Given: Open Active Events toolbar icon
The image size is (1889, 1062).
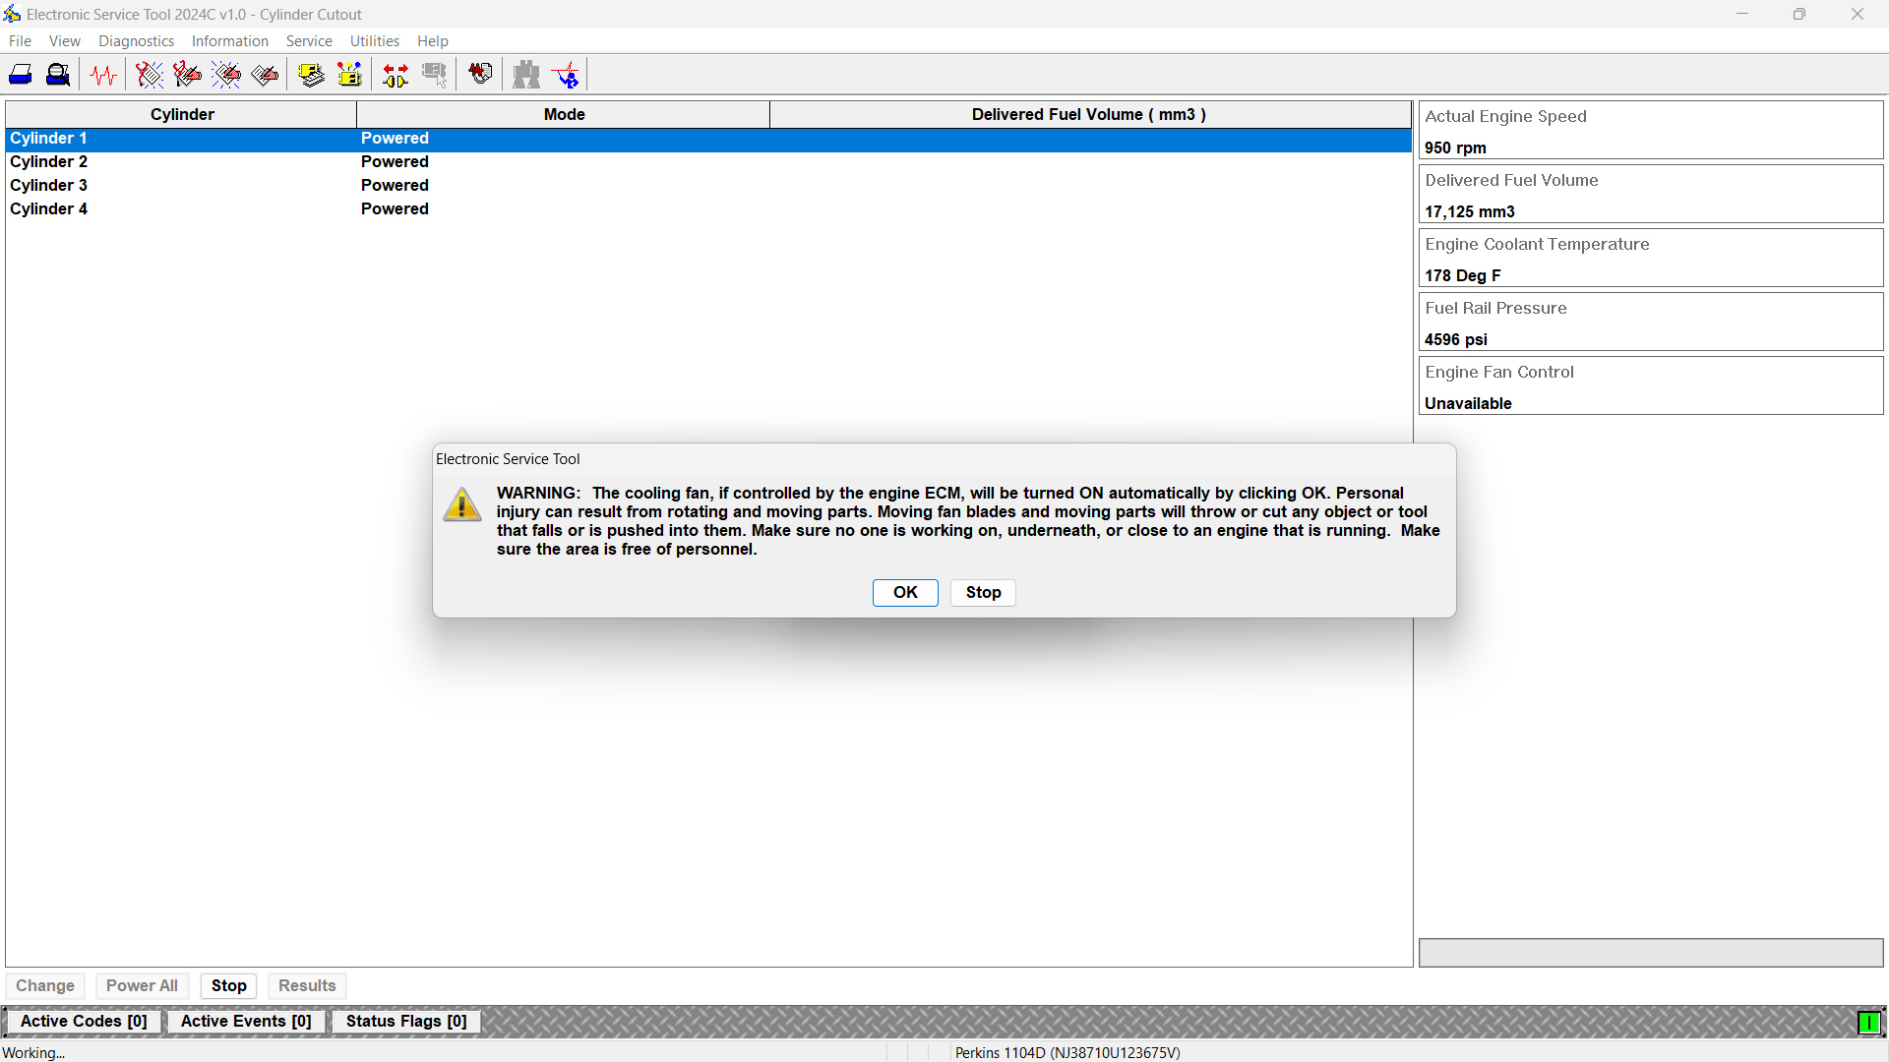Looking at the screenshot, I should pos(226,75).
